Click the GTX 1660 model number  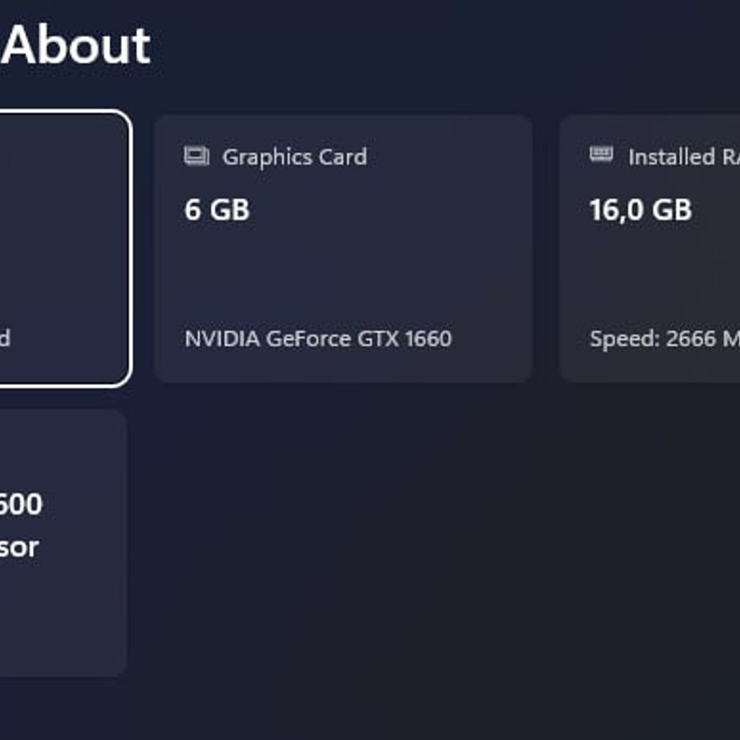405,339
